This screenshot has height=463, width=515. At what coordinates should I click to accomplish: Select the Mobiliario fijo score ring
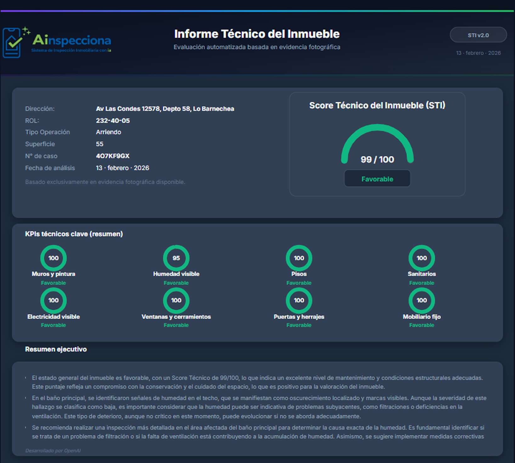[x=422, y=300]
